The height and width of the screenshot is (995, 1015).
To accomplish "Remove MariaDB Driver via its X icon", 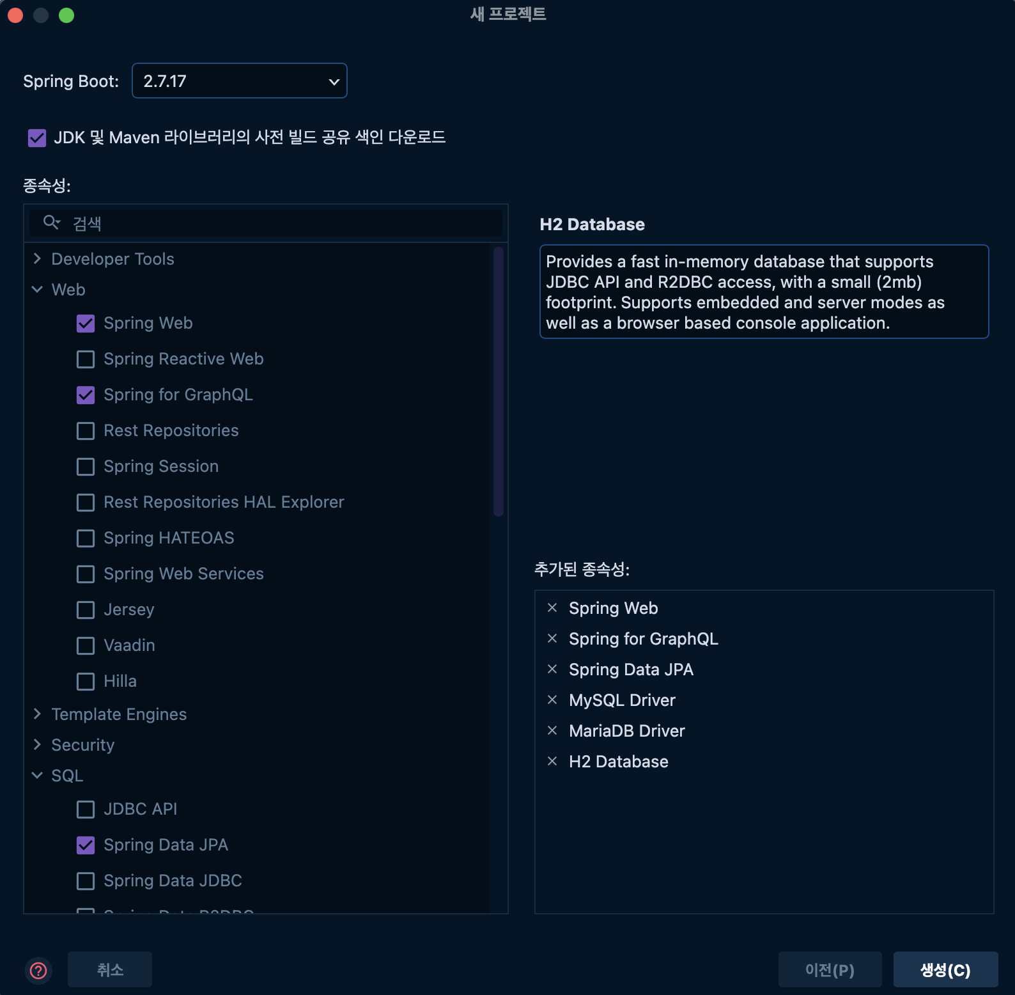I will (x=552, y=731).
